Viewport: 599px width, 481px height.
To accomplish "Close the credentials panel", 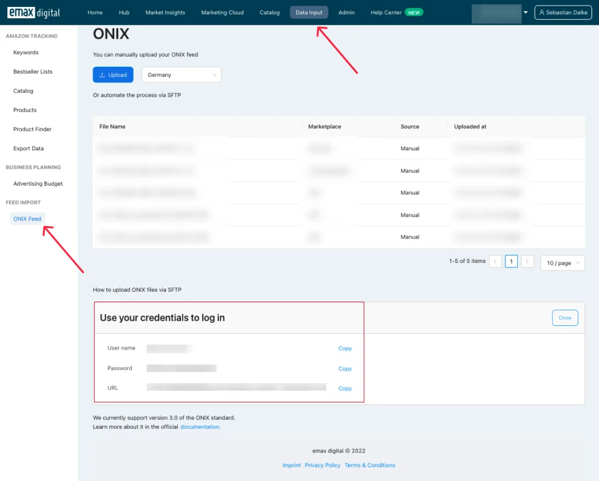I will tap(565, 318).
